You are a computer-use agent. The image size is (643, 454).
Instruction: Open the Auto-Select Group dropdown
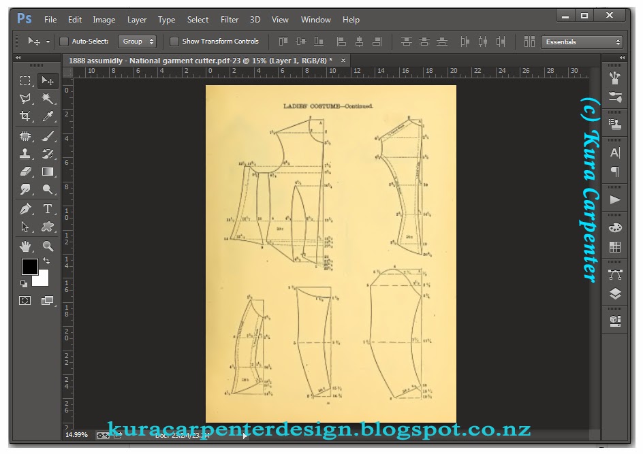(137, 41)
